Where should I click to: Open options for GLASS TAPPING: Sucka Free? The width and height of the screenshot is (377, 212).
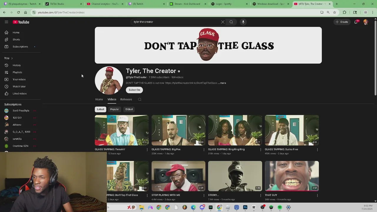coord(317,150)
